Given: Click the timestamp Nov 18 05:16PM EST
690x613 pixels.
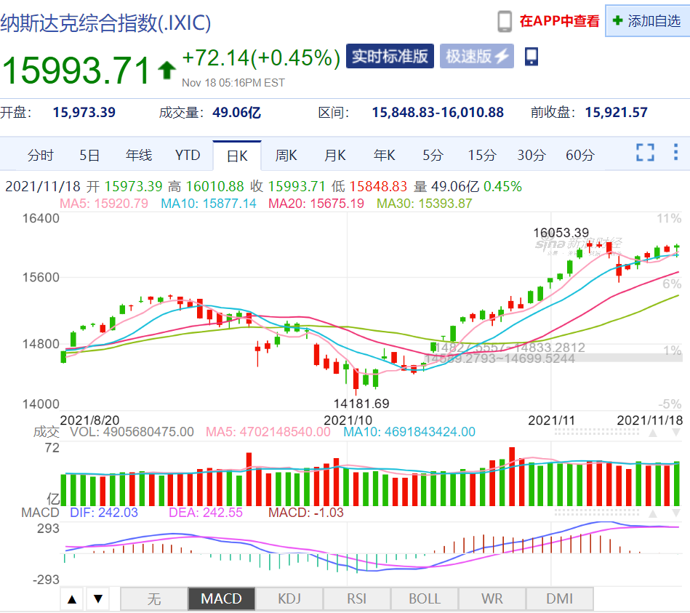Looking at the screenshot, I should point(233,83).
